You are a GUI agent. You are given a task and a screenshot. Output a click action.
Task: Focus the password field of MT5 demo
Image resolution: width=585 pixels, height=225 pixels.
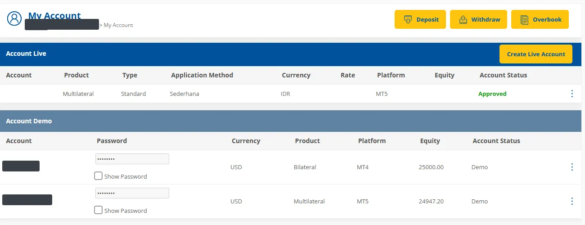pyautogui.click(x=132, y=193)
